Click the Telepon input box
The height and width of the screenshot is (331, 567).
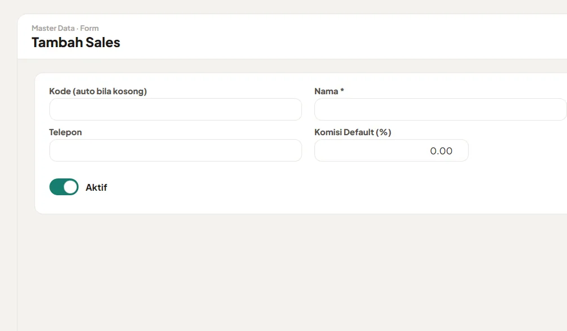click(176, 150)
